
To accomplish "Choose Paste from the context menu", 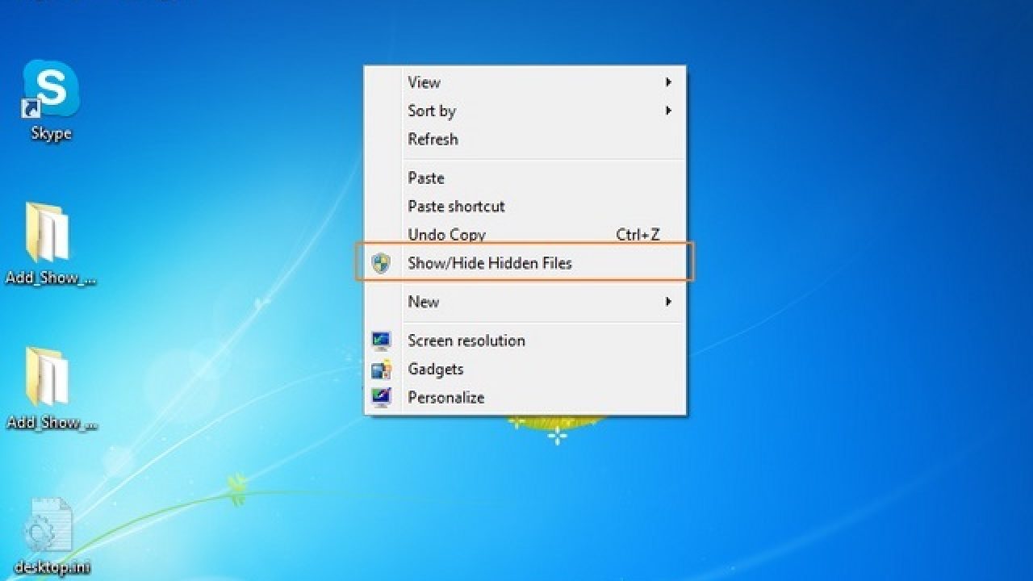I will coord(426,178).
